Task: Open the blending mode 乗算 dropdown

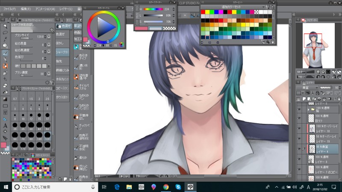Action: [x=307, y=88]
